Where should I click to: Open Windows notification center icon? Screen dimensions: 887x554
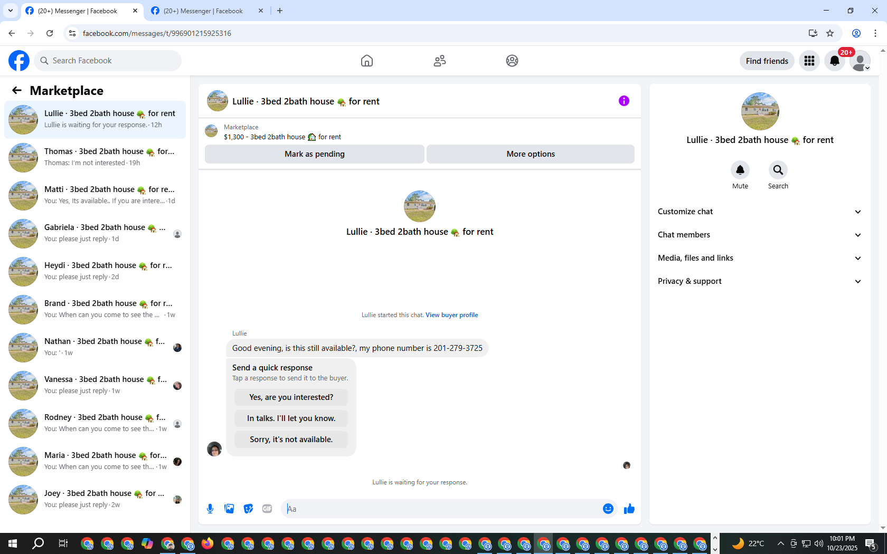[x=871, y=543]
